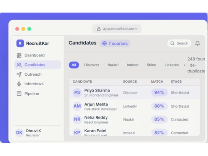Image resolution: width=208 pixels, height=156 pixels.
Task: Open Priya Sharma candidate name
Action: 97,90
